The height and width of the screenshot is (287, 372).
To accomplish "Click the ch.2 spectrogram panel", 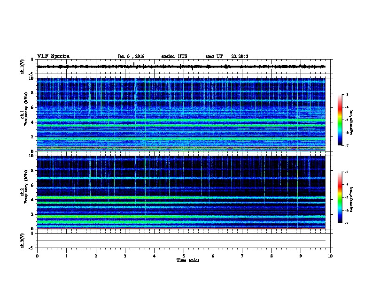I will [181, 192].
